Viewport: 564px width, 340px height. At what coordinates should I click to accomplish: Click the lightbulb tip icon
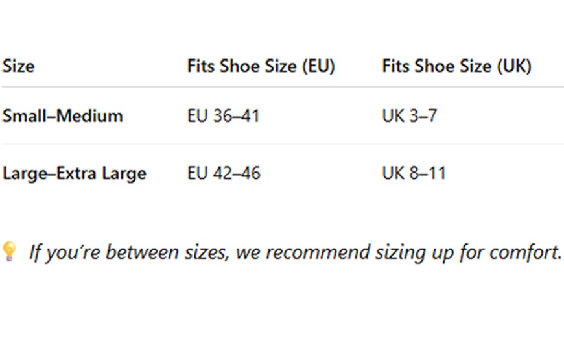coord(8,251)
